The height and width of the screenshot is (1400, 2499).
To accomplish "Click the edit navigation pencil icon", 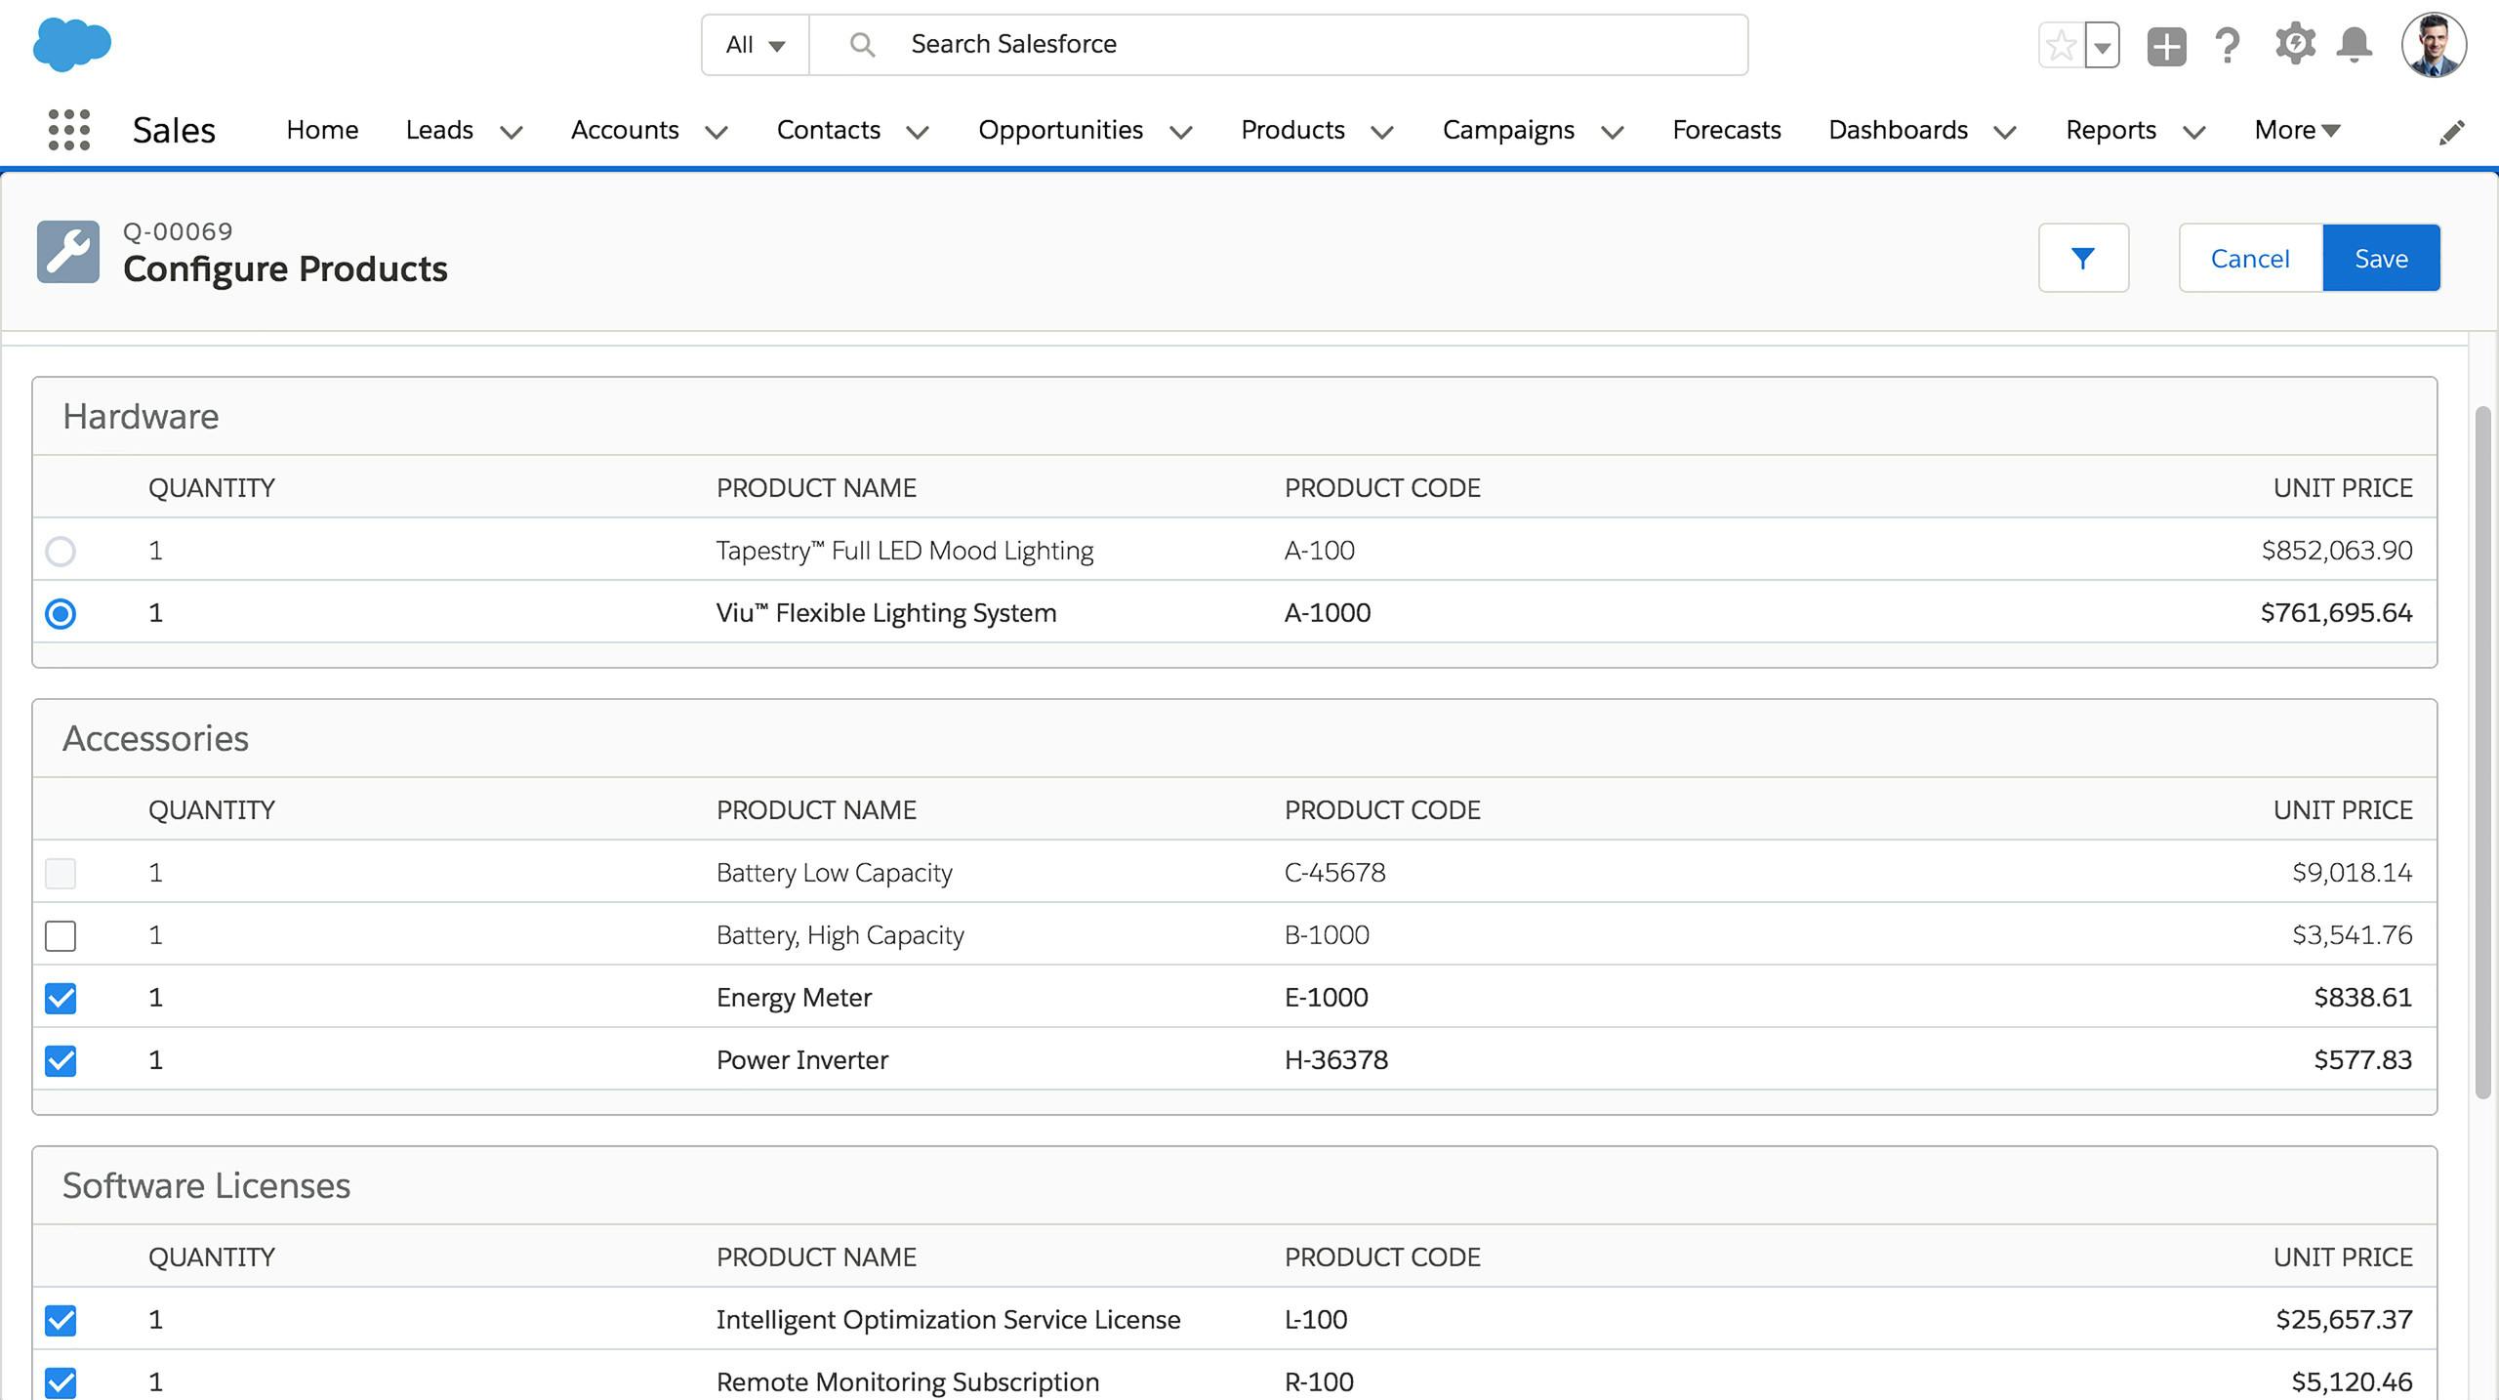I will pyautogui.click(x=2451, y=132).
